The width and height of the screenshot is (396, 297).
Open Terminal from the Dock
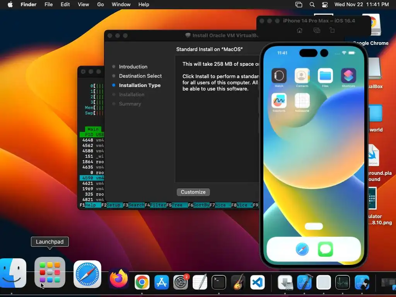tap(219, 282)
